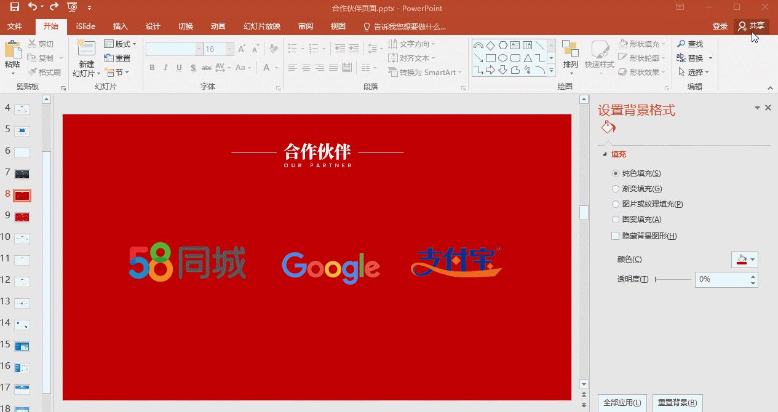Click the Transparency (透明度) slider
This screenshot has height=412, width=778.
pyautogui.click(x=673, y=280)
